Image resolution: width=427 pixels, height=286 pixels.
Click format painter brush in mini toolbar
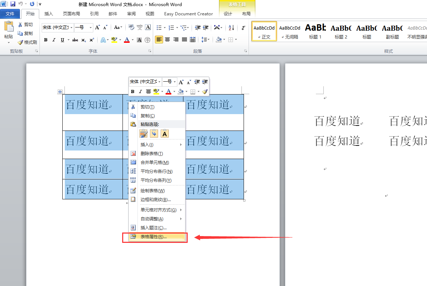[204, 92]
